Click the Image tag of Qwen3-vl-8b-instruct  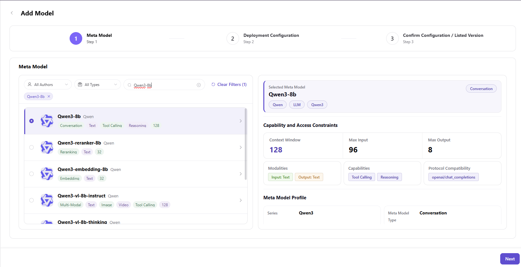pyautogui.click(x=106, y=205)
